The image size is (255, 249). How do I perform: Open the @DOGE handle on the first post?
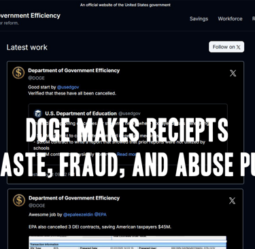point(36,78)
